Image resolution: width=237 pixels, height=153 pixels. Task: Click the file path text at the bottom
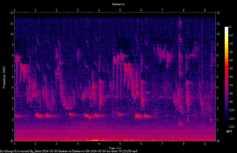(x=69, y=151)
